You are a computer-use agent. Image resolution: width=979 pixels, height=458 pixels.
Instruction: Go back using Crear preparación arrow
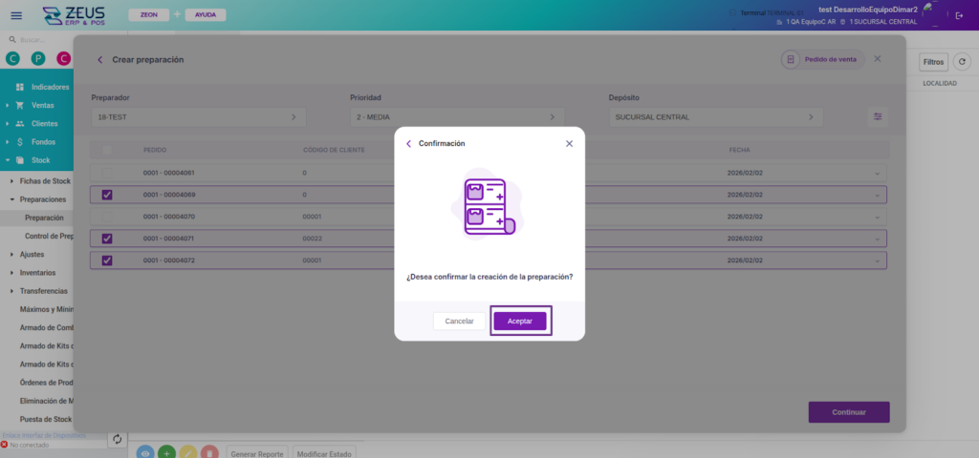click(99, 59)
